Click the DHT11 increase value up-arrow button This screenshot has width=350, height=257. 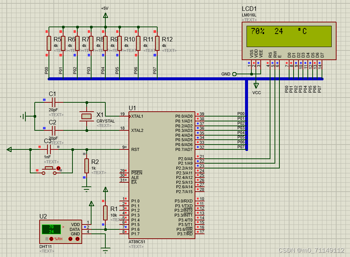coord(71,239)
